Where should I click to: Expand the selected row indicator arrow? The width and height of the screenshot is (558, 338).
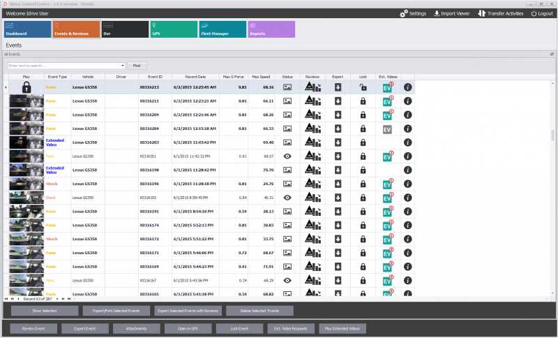click(6, 87)
